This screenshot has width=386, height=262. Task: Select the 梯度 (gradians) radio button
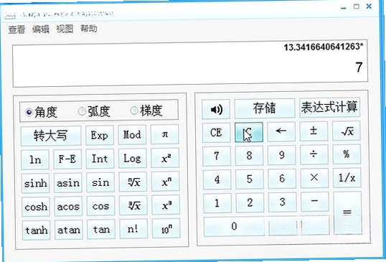click(134, 111)
